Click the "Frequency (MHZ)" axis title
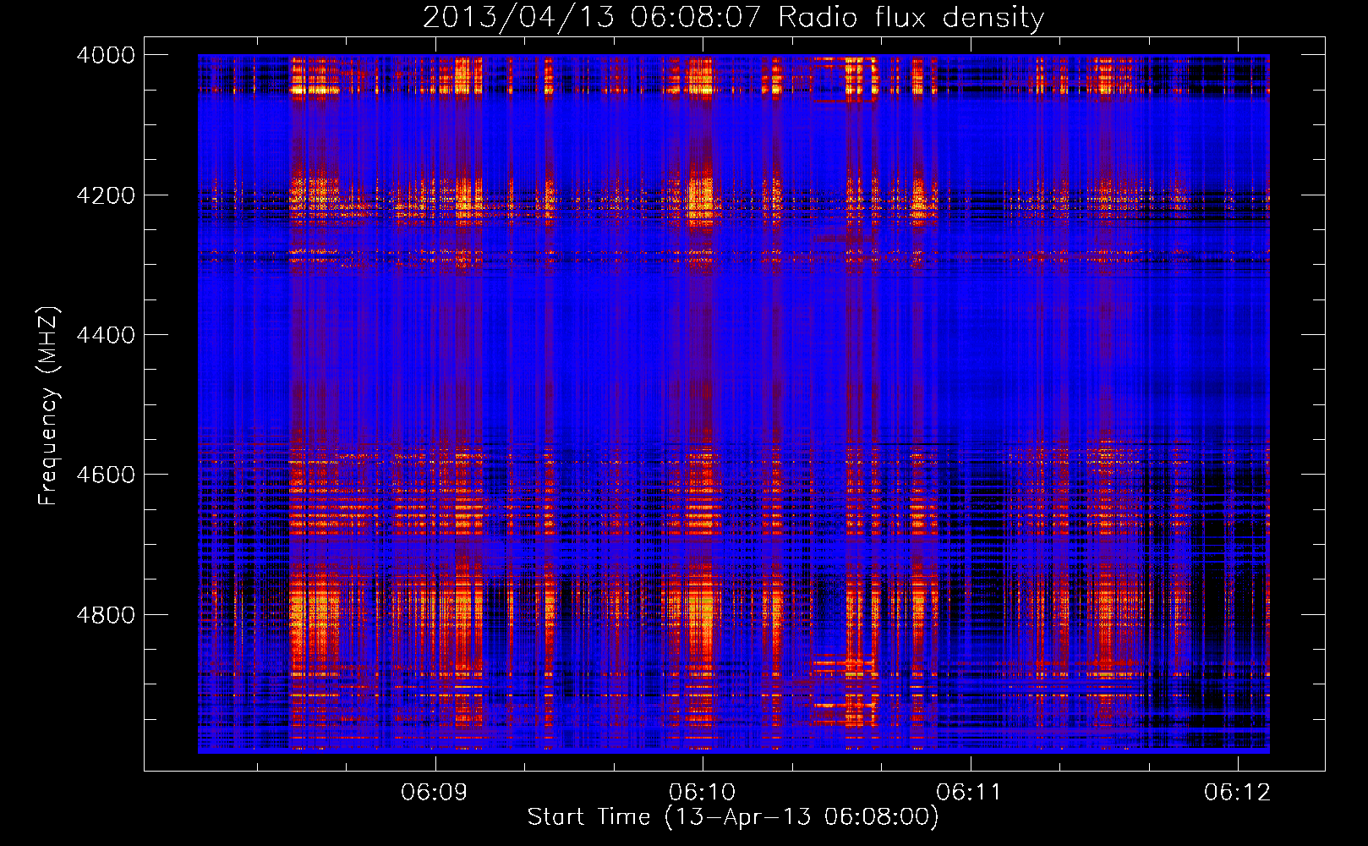The image size is (1368, 846). coord(48,406)
